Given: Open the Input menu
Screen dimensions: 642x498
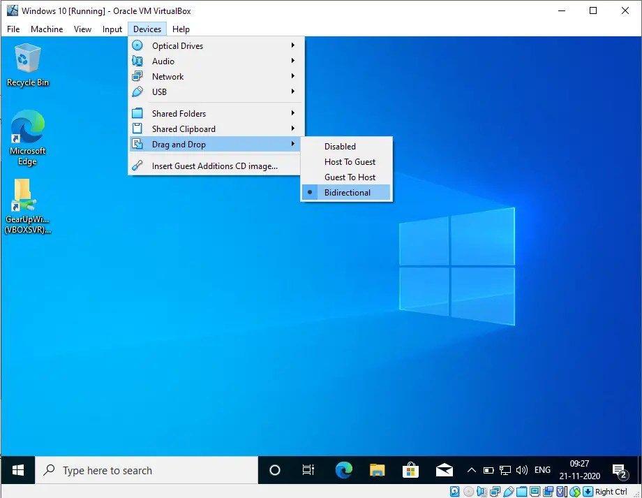Looking at the screenshot, I should click(x=112, y=29).
